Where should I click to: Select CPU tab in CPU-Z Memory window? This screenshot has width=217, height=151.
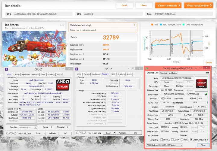pyautogui.click(x=79, y=74)
